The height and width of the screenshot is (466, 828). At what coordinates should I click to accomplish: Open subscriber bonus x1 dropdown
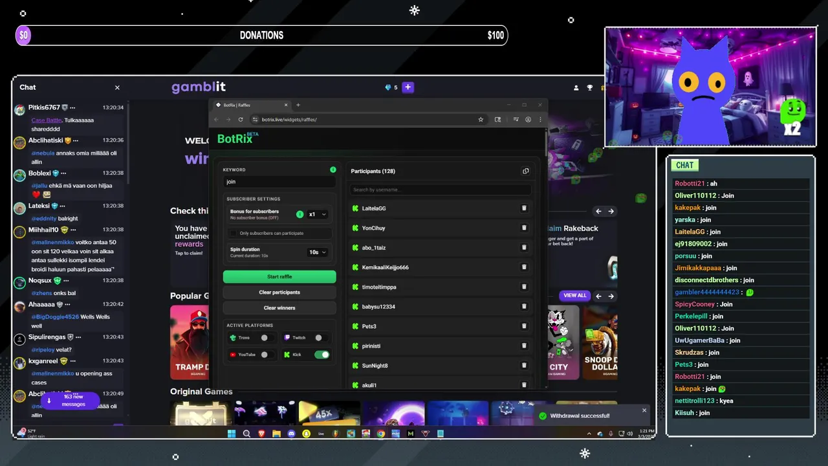click(317, 214)
